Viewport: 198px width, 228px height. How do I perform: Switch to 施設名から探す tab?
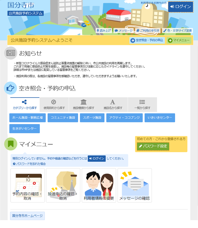(113, 105)
